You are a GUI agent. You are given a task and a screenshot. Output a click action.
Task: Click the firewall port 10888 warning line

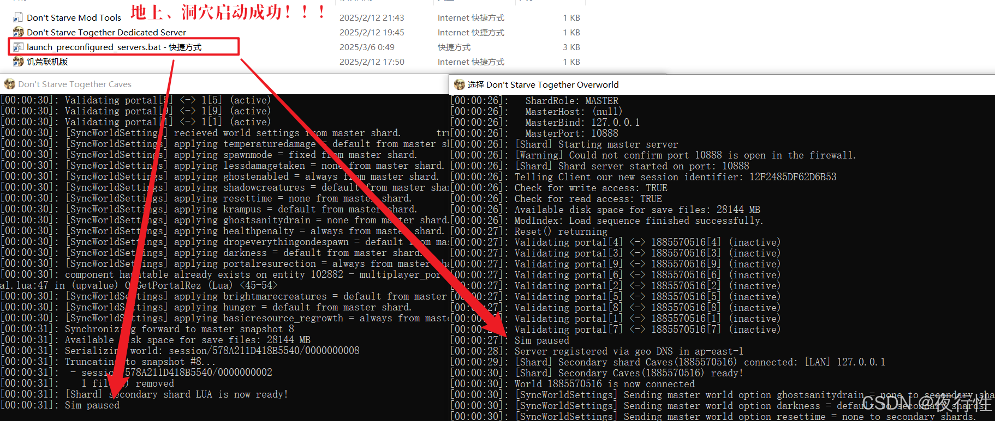coord(653,155)
